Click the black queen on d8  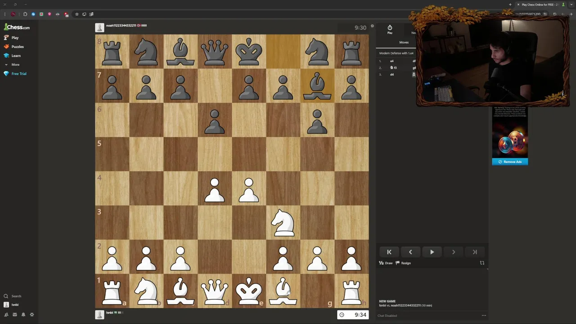point(215,52)
